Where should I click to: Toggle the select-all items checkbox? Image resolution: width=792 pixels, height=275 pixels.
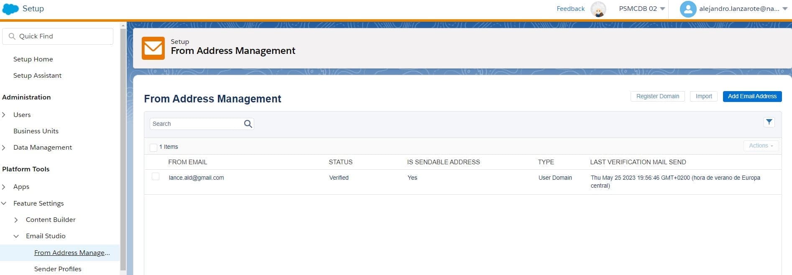pyautogui.click(x=153, y=147)
